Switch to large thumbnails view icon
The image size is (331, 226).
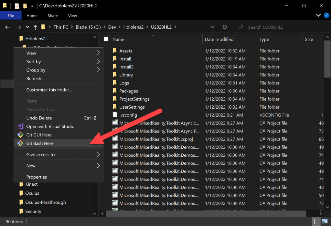[325, 221]
